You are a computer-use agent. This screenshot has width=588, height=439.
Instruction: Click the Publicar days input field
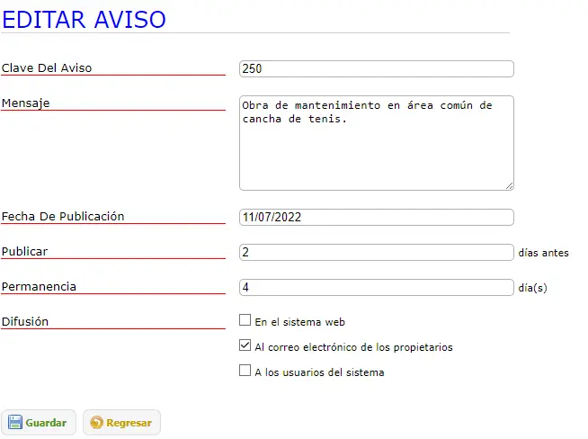(x=377, y=252)
